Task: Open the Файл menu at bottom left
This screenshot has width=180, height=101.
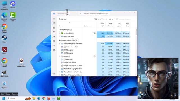Action: tap(3, 94)
